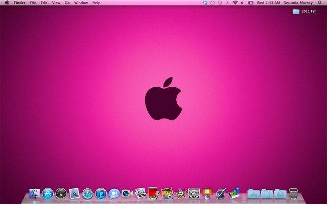Open the Help menu
This screenshot has width=327, height=204.
(x=97, y=3)
